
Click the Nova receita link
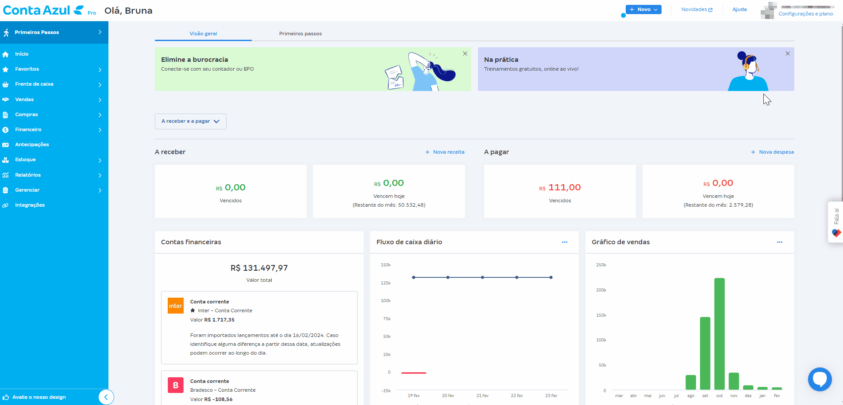pos(445,152)
